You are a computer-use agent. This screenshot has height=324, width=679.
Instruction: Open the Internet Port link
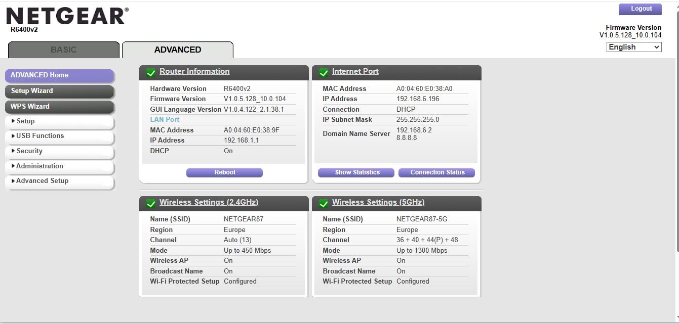click(355, 71)
